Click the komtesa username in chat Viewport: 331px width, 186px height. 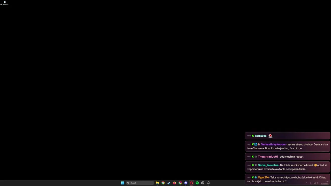pyautogui.click(x=261, y=136)
